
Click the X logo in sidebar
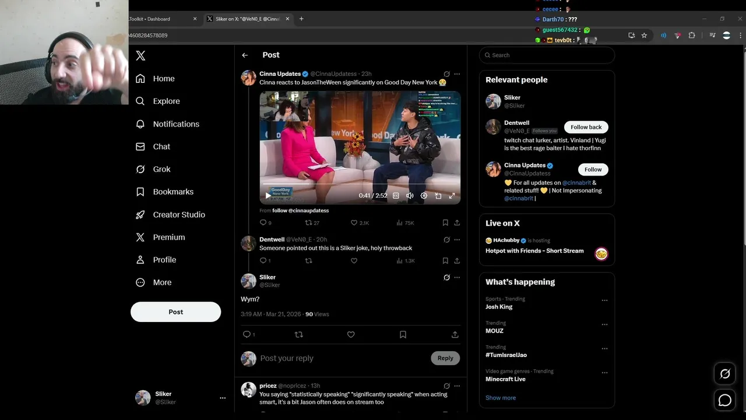[140, 56]
